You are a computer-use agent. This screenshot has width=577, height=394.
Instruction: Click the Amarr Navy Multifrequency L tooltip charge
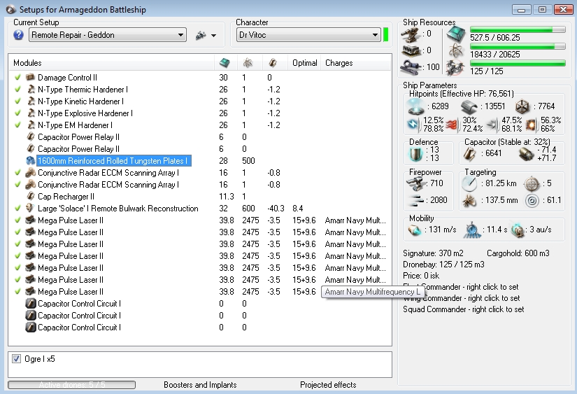372,292
